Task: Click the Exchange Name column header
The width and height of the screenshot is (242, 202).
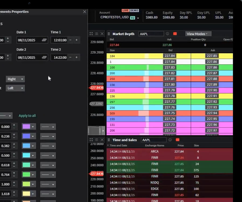Action: pos(155,146)
